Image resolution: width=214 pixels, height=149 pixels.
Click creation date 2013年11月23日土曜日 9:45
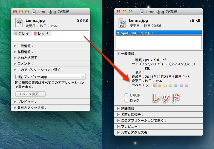[167, 77]
